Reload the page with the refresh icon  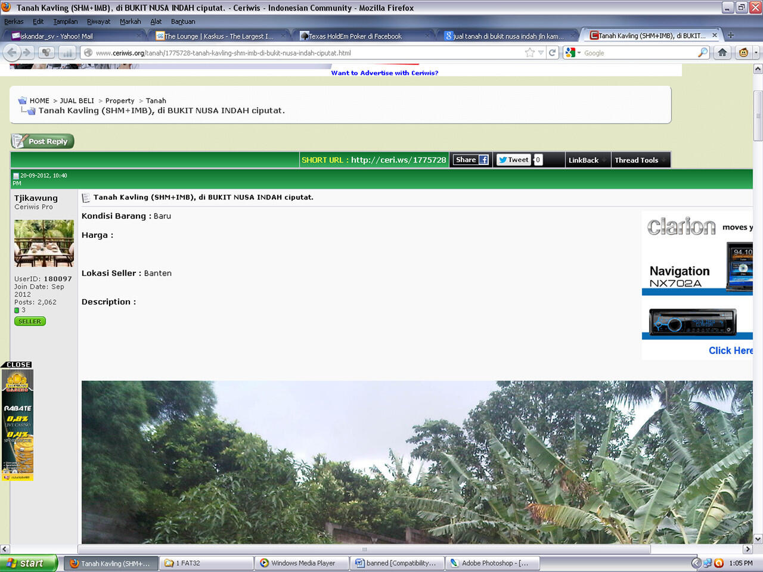pyautogui.click(x=553, y=52)
